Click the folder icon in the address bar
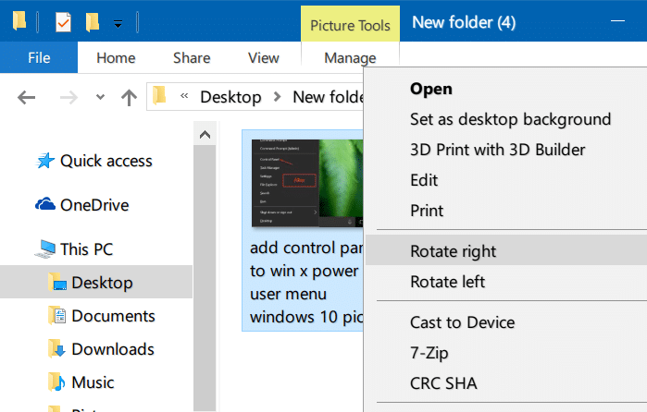This screenshot has height=412, width=647. (x=159, y=95)
